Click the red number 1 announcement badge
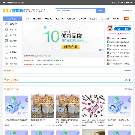Image resolution: width=135 pixels, height=135 pixels. tap(108, 38)
